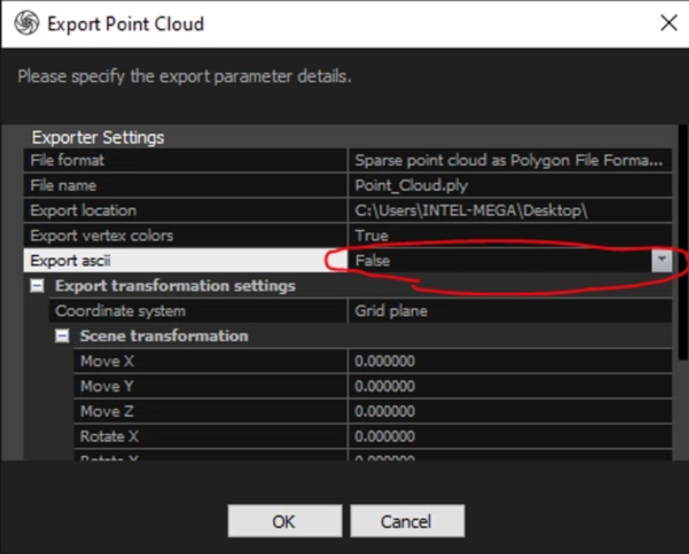Cancel the point cloud export
The height and width of the screenshot is (554, 689).
pyautogui.click(x=407, y=521)
